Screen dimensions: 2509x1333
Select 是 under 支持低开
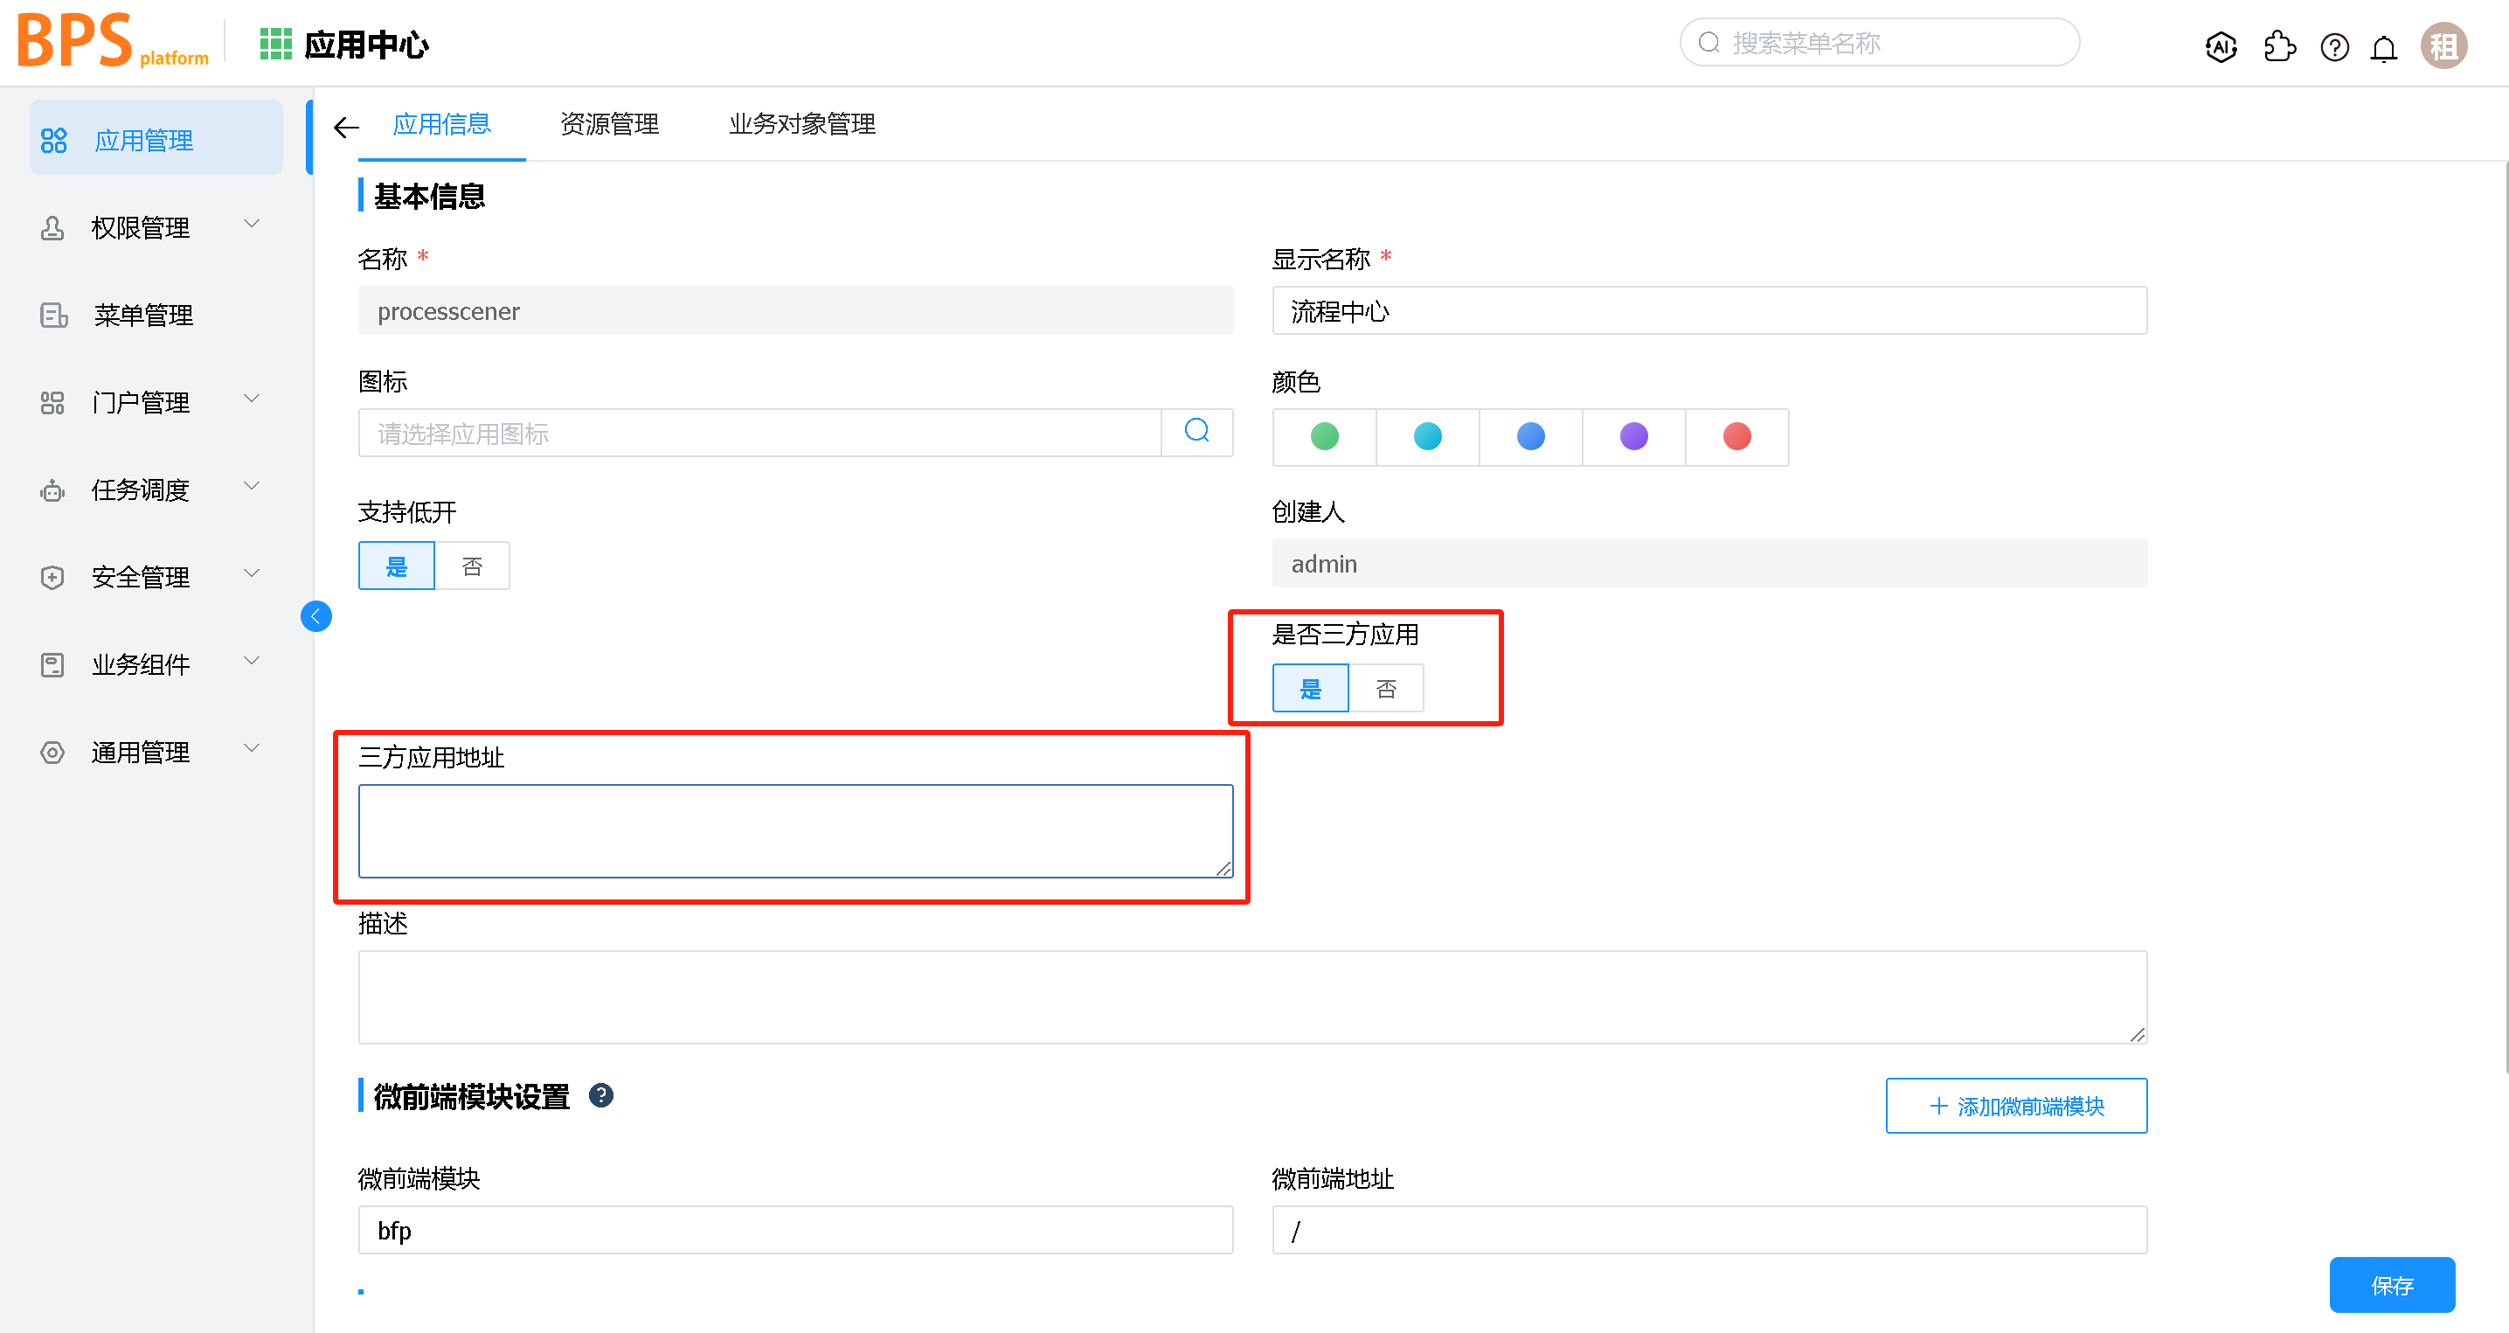pyautogui.click(x=397, y=566)
